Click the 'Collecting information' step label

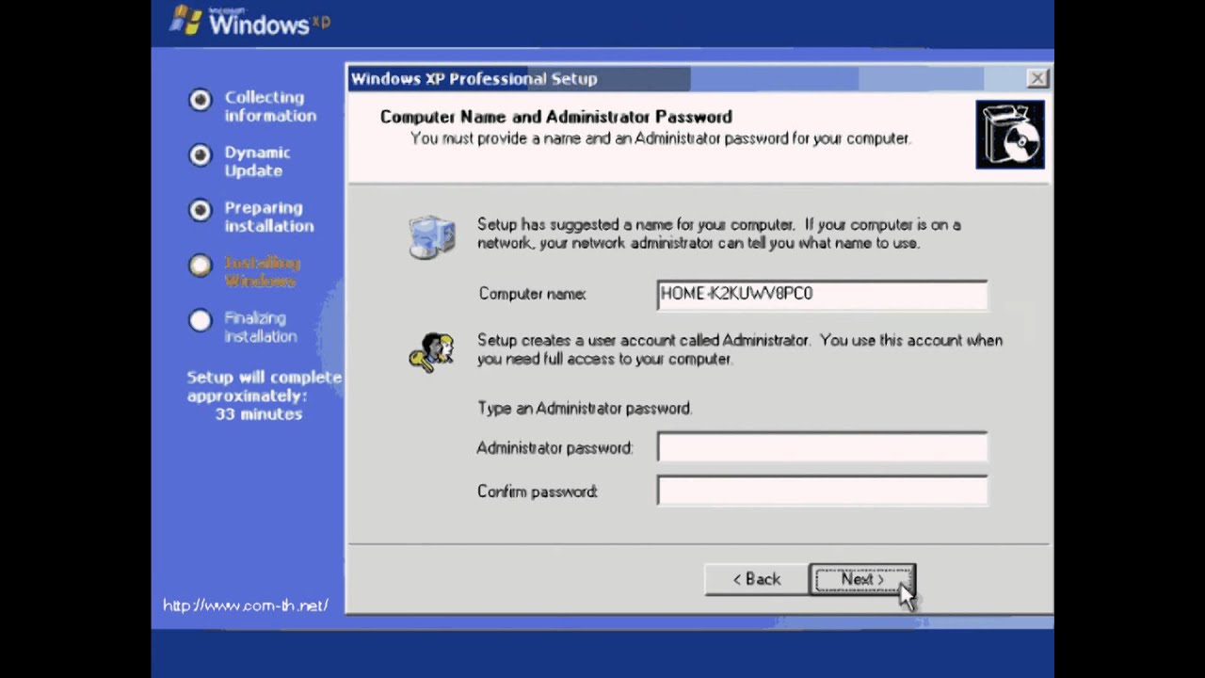(270, 106)
